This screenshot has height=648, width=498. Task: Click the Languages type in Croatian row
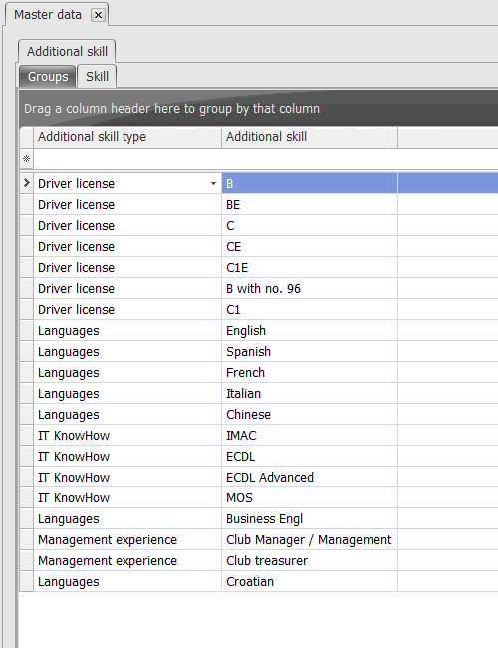(x=127, y=582)
